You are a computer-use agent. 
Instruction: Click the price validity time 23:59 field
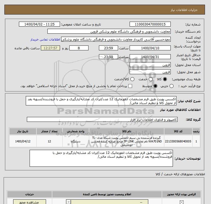pos(109,57)
